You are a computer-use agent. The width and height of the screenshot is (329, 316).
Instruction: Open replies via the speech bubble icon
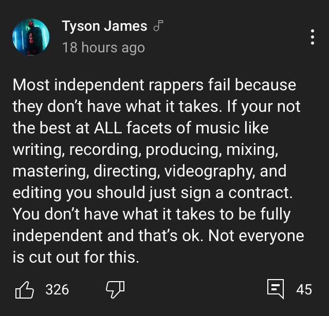pyautogui.click(x=276, y=289)
